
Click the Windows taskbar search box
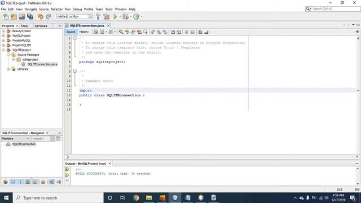tap(59, 198)
